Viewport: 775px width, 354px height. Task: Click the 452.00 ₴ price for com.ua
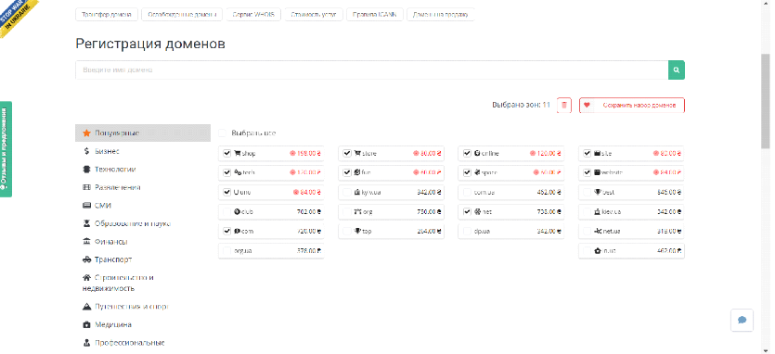[549, 192]
